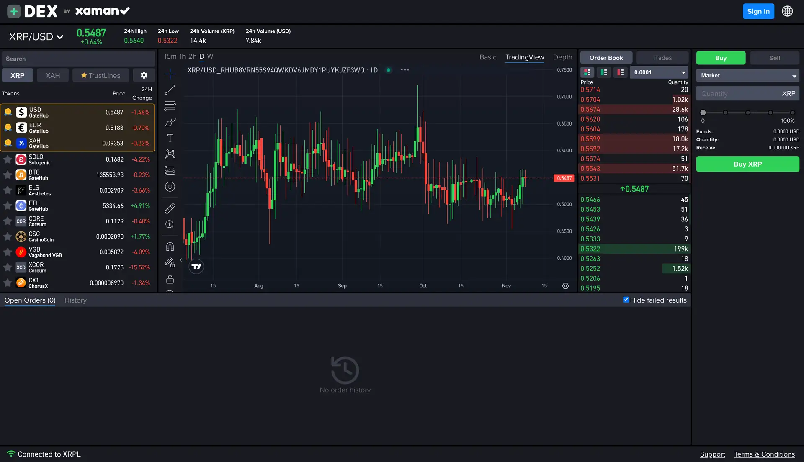Click the ruler measure tool
Image resolution: width=804 pixels, height=462 pixels.
[x=170, y=208]
